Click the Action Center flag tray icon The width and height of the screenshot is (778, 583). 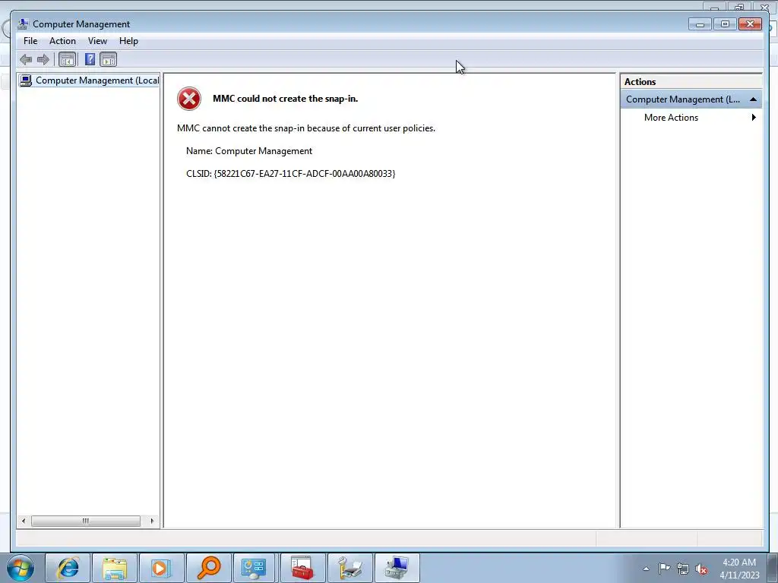click(x=664, y=569)
